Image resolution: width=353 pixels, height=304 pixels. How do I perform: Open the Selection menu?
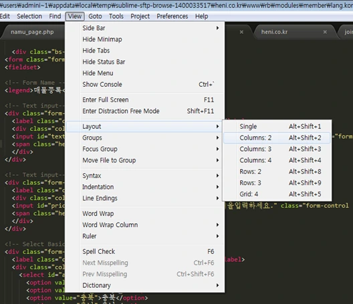click(x=29, y=16)
